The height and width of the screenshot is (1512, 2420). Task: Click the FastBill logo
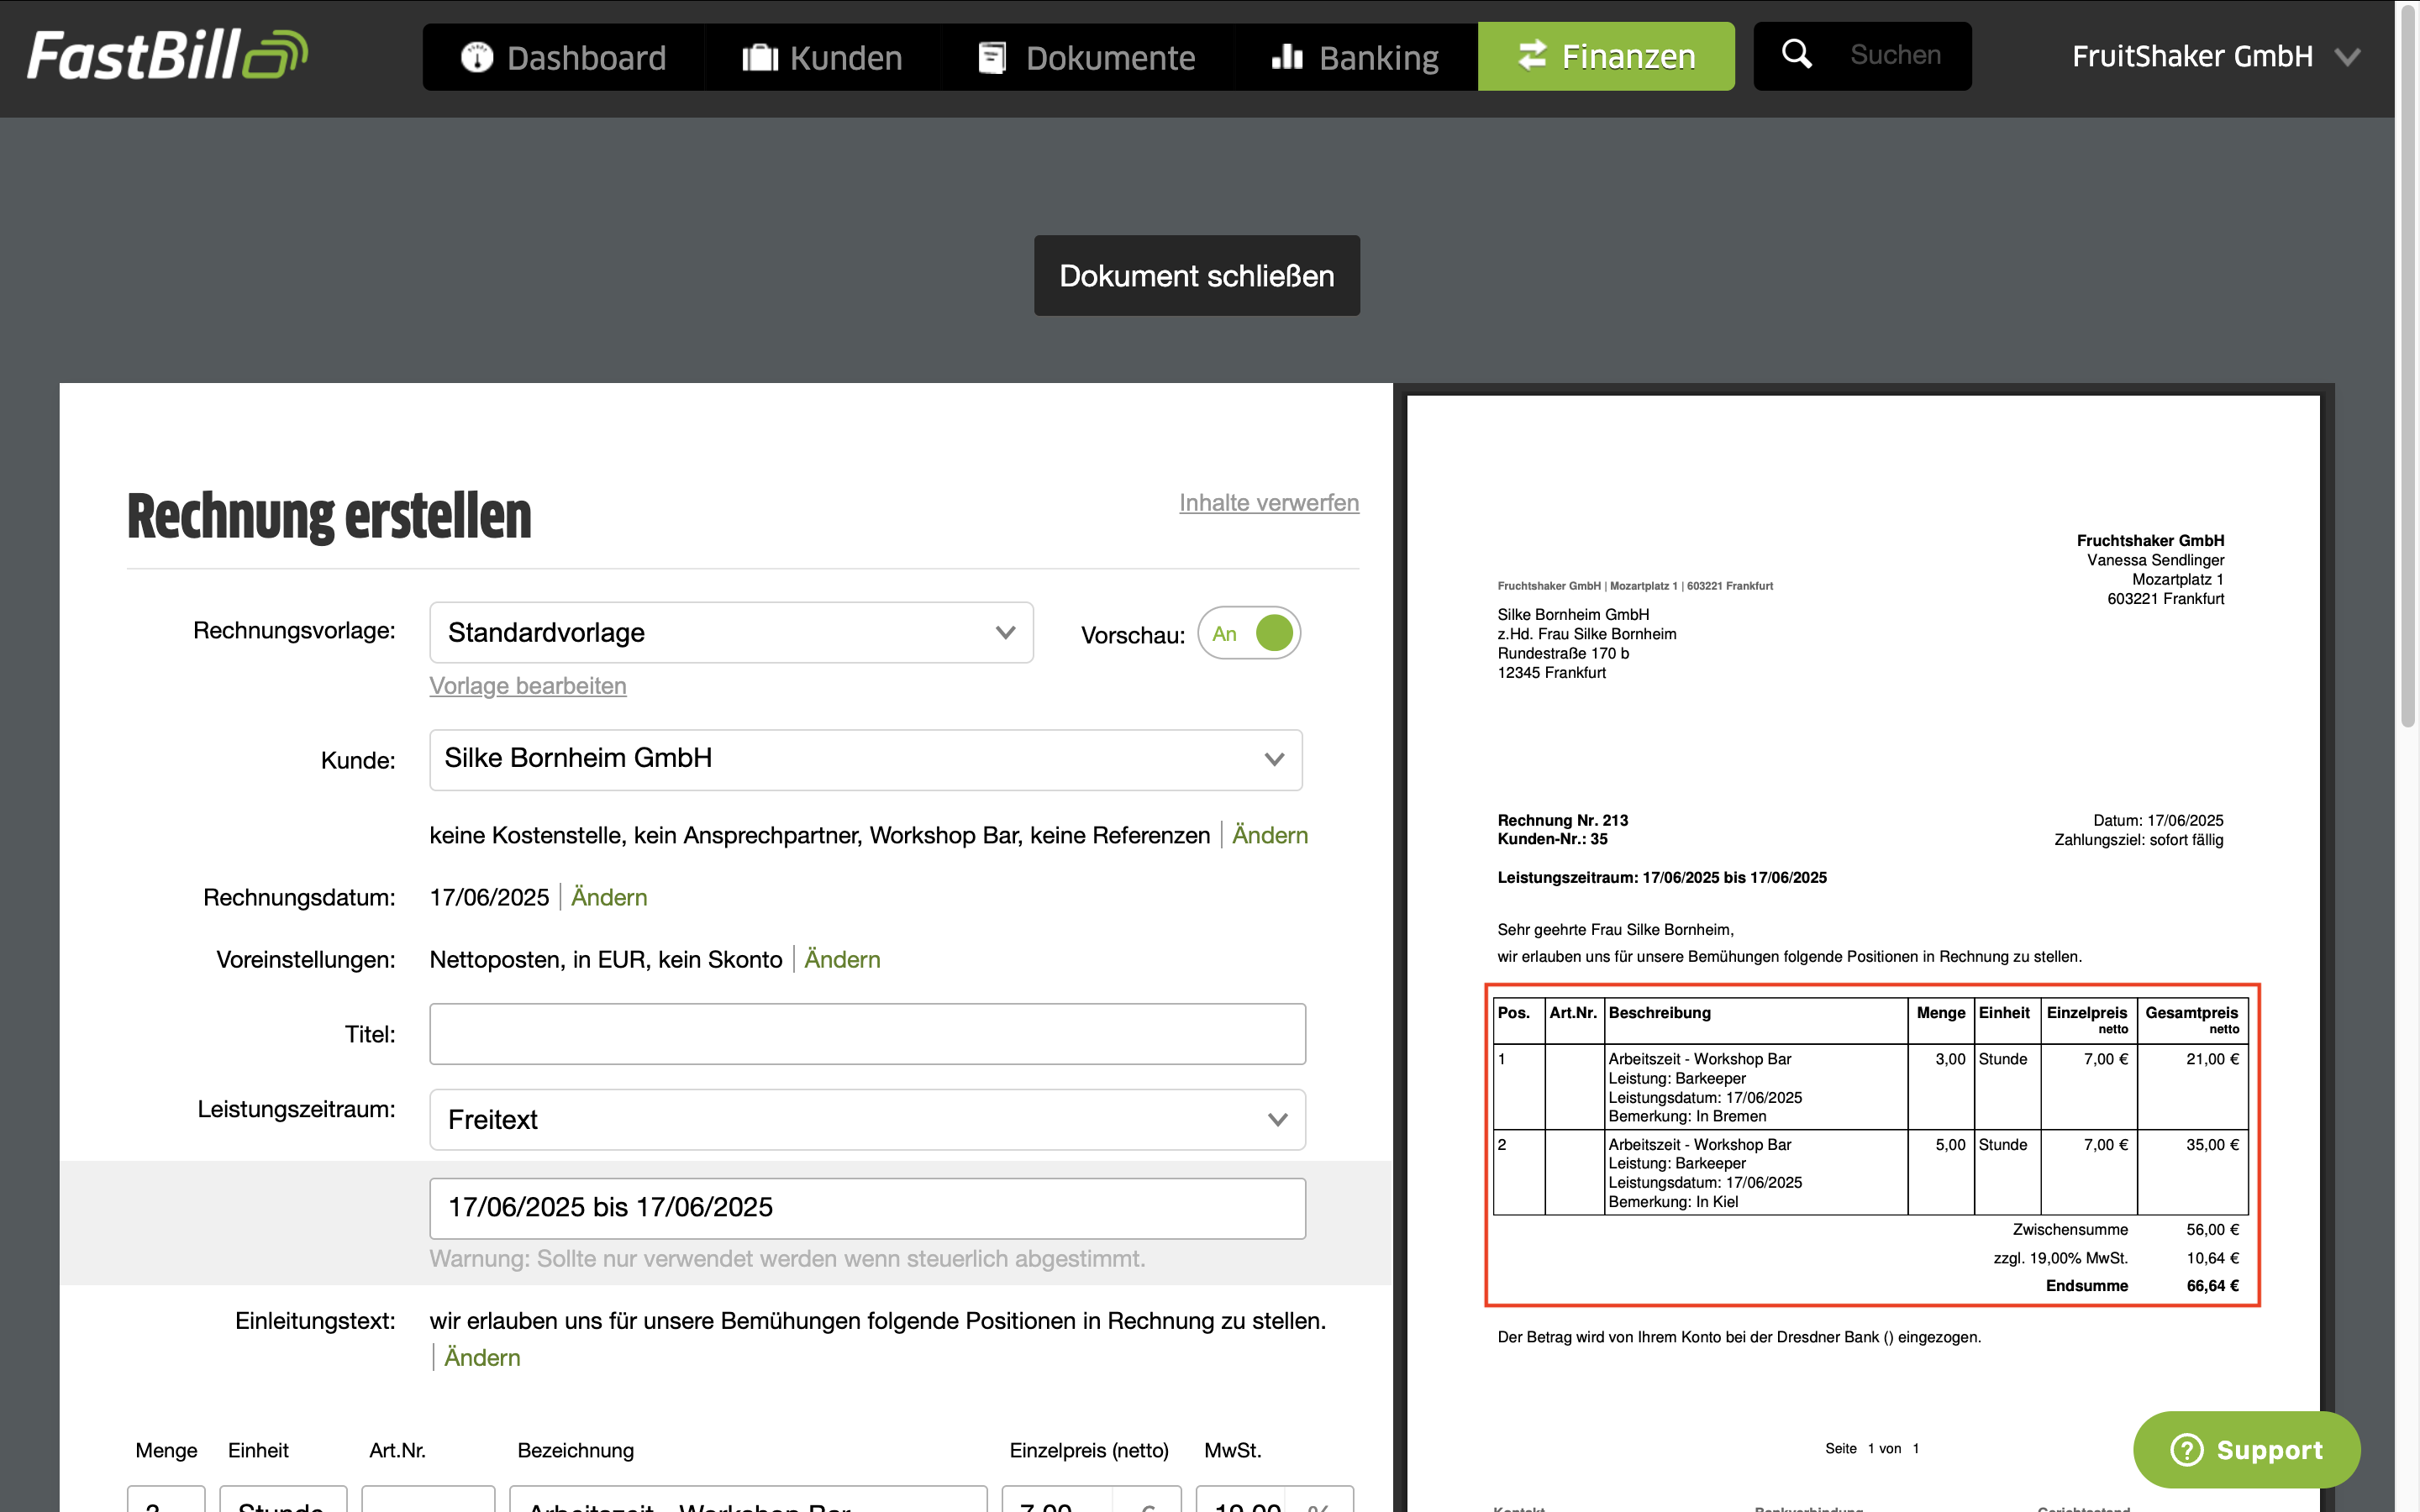pyautogui.click(x=167, y=55)
